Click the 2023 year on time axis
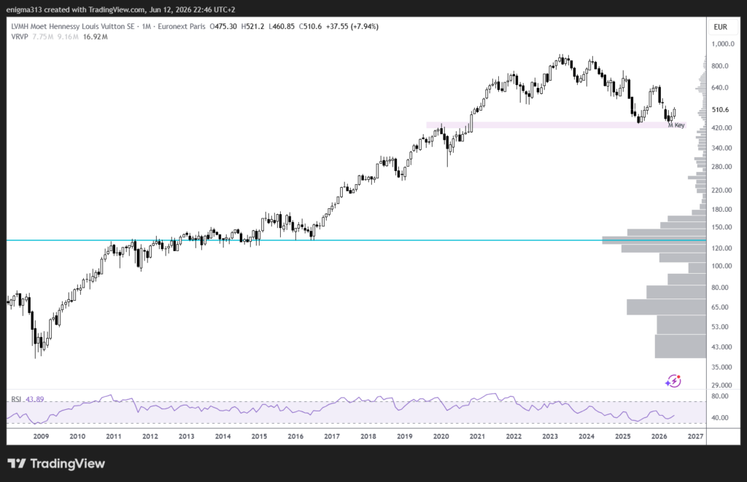The height and width of the screenshot is (482, 747). [550, 436]
